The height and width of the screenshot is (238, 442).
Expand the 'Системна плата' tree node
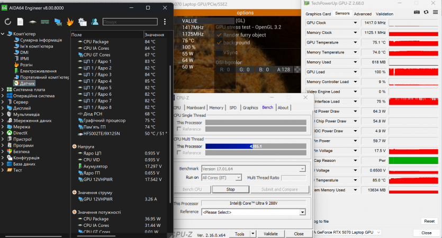coord(3,89)
